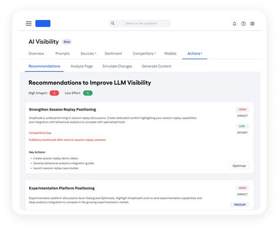Click the red High Impact count badge
The image size is (279, 229).
tap(54, 93)
